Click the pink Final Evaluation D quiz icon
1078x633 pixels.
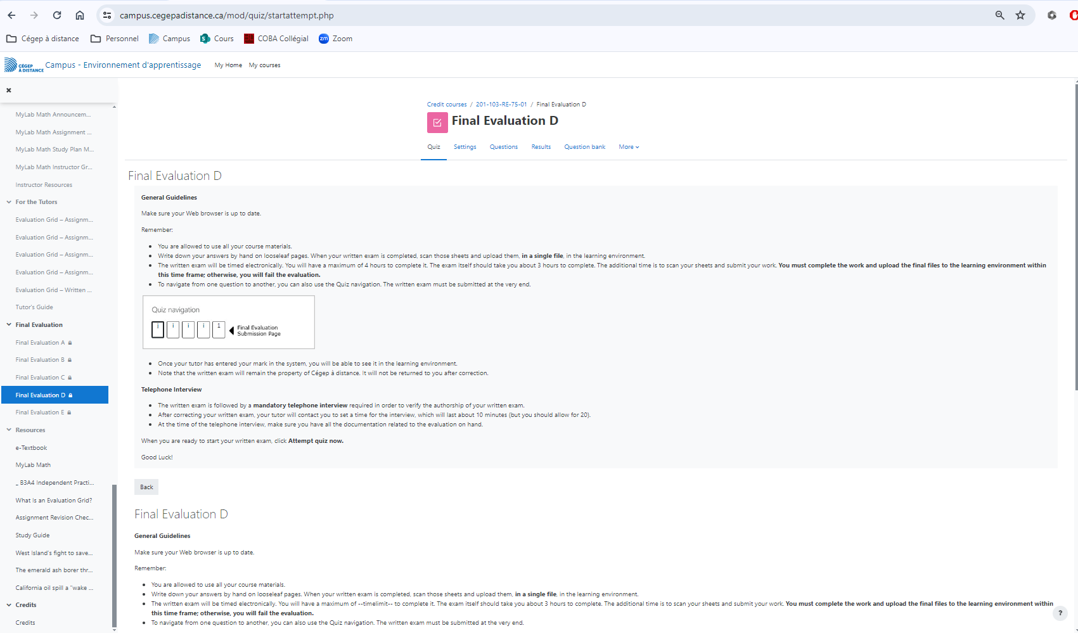(437, 122)
